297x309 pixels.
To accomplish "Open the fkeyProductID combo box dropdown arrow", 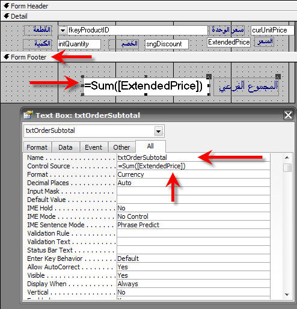I will 63,31.
